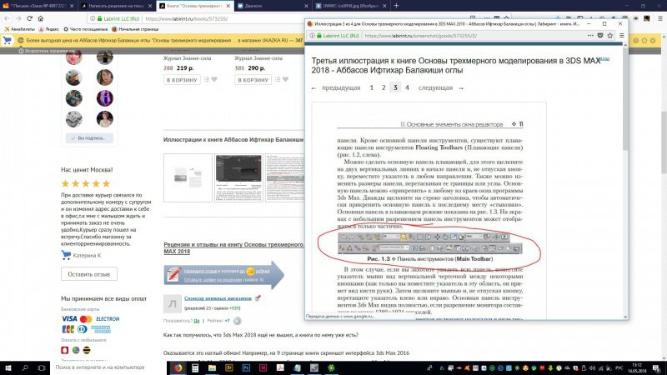Screen dimensions: 667x375
Task: Open the green clover app on taskbar
Action: [331, 367]
